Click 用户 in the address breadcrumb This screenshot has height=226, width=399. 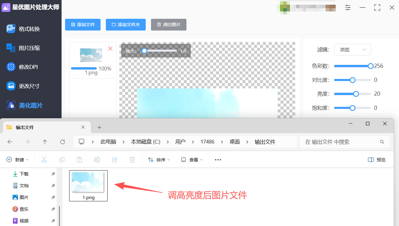[x=180, y=142]
